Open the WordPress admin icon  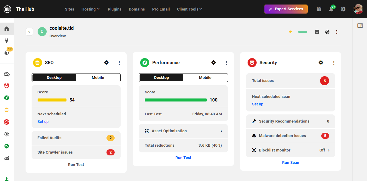point(327,32)
